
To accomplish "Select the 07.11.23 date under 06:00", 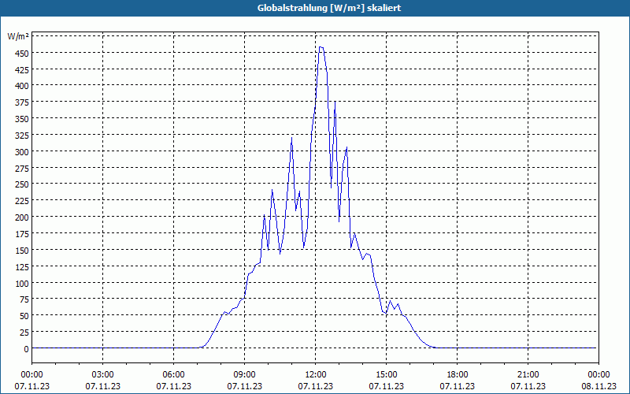I will click(173, 386).
